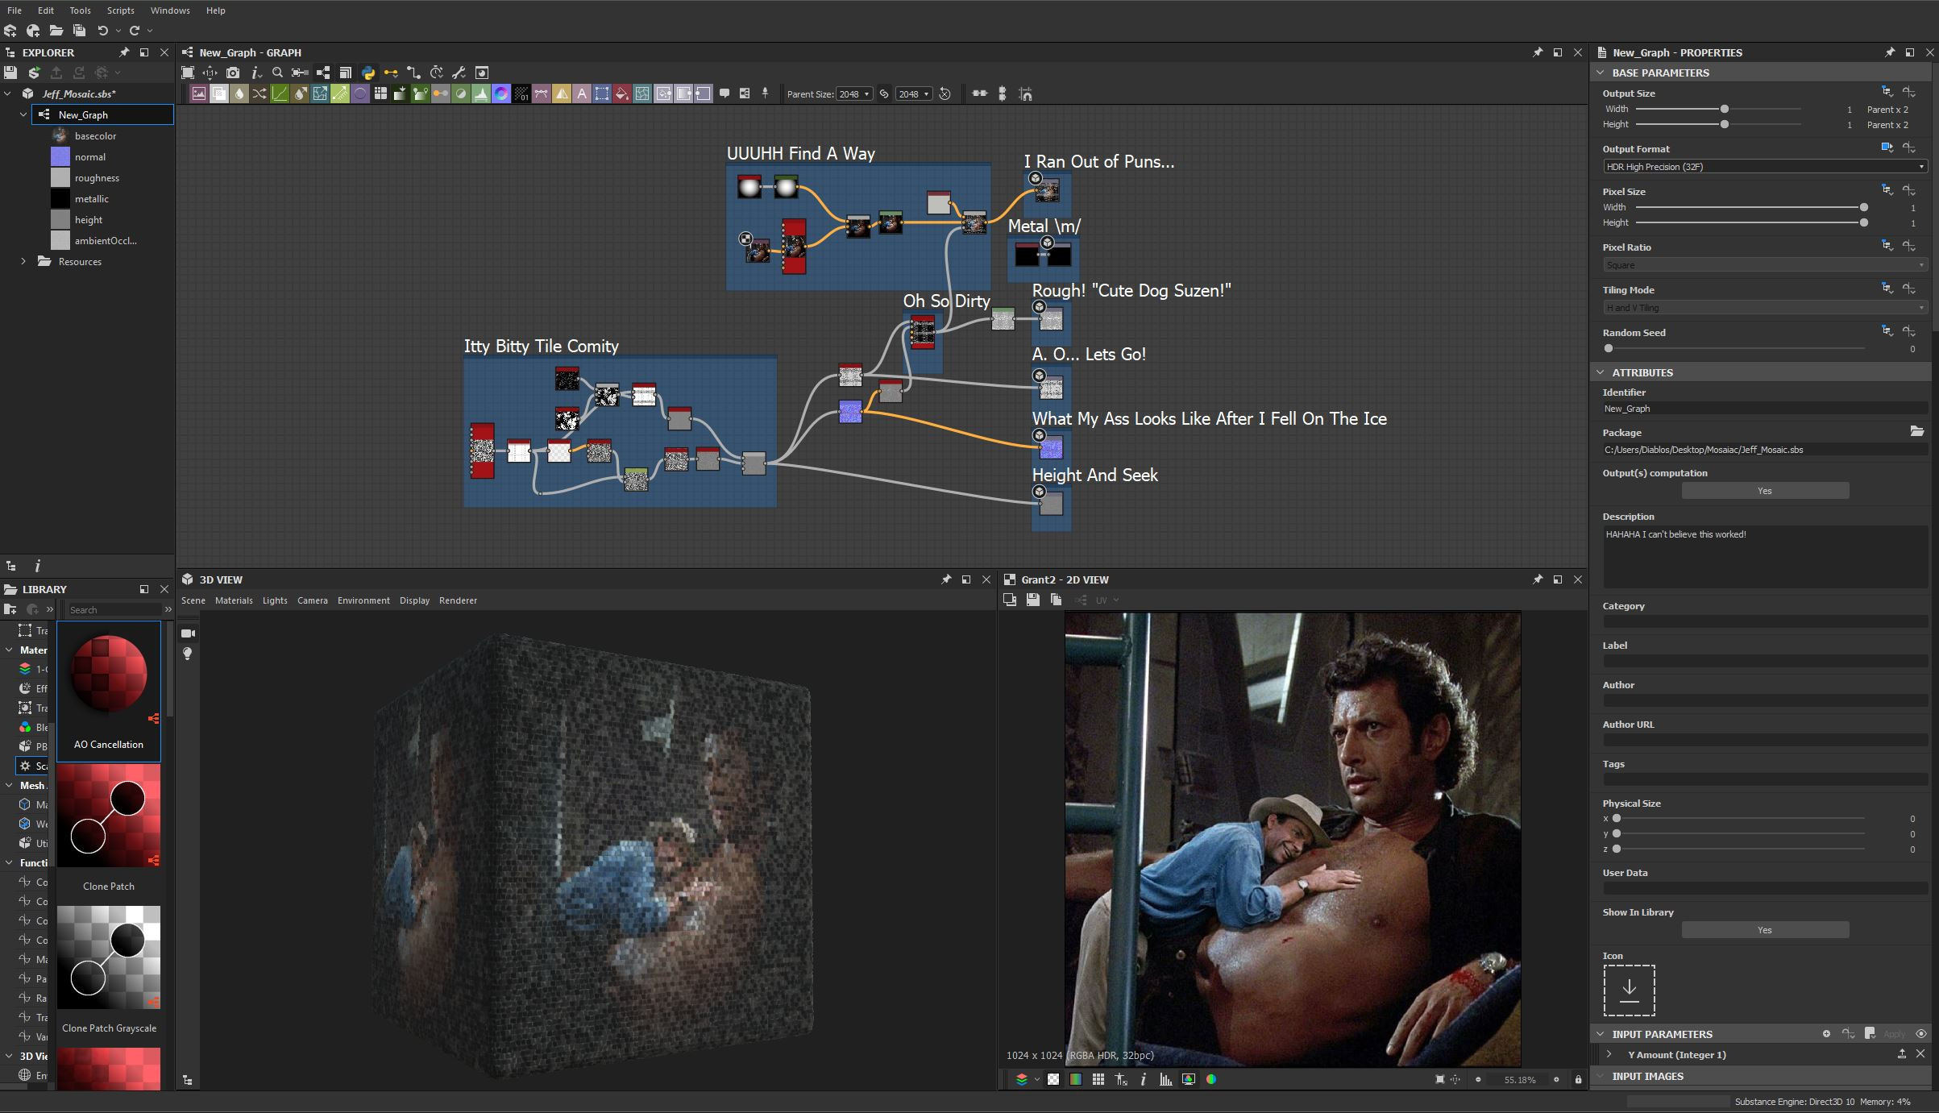Click the Python scripting icon in the graph toolbar
Screen dimensions: 1939x1113
click(x=368, y=73)
